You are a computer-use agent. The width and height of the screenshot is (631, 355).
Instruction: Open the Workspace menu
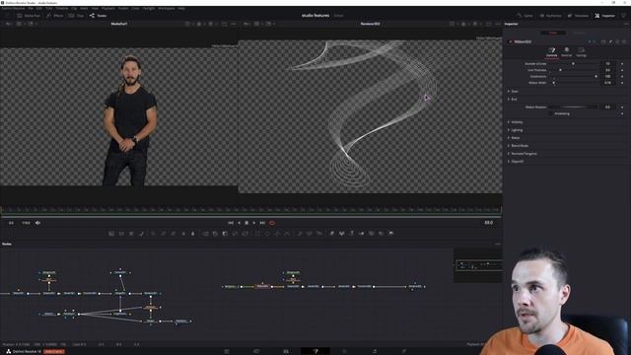(167, 8)
